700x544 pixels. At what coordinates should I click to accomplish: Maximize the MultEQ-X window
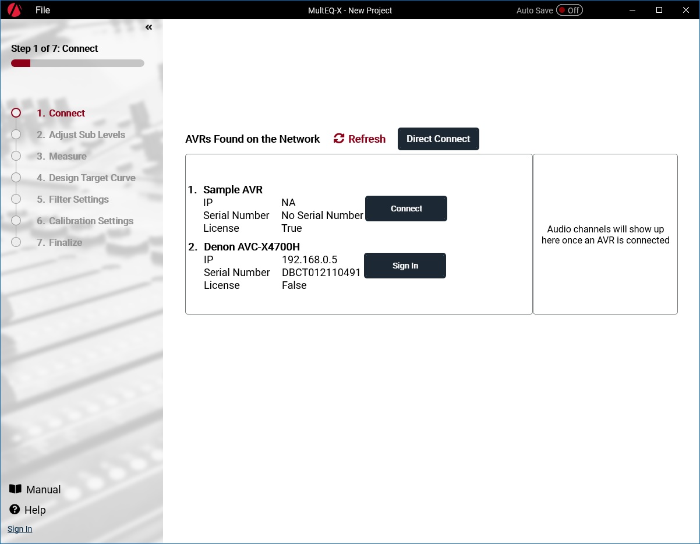659,10
